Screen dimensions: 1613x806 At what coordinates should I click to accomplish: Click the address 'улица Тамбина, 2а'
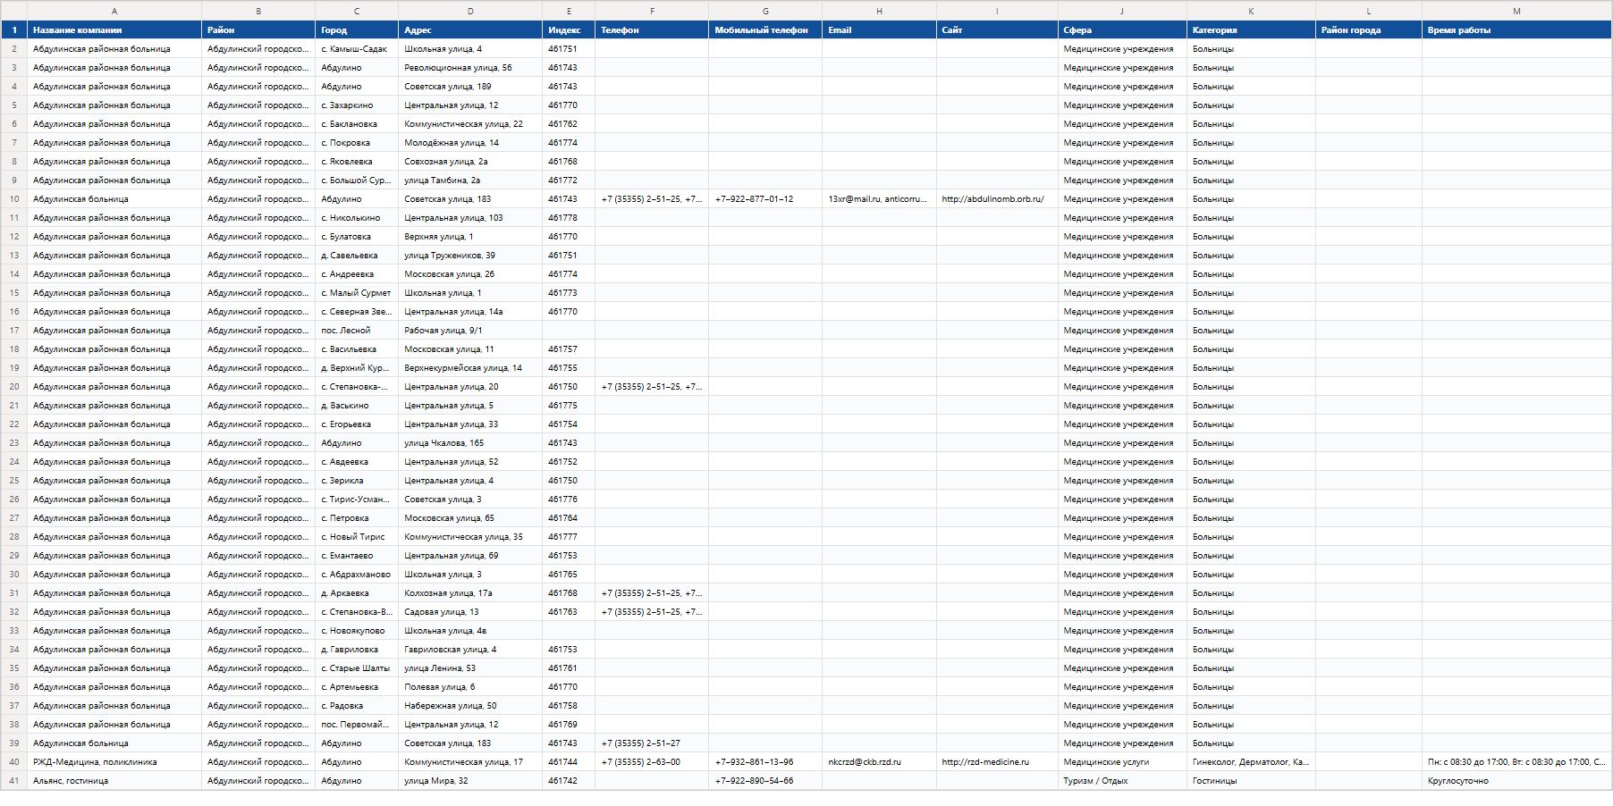coord(470,181)
